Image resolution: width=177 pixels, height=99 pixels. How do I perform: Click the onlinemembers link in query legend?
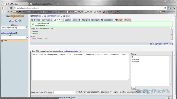71,51
